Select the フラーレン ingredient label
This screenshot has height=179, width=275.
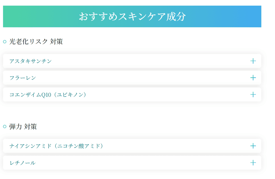[x=23, y=78]
